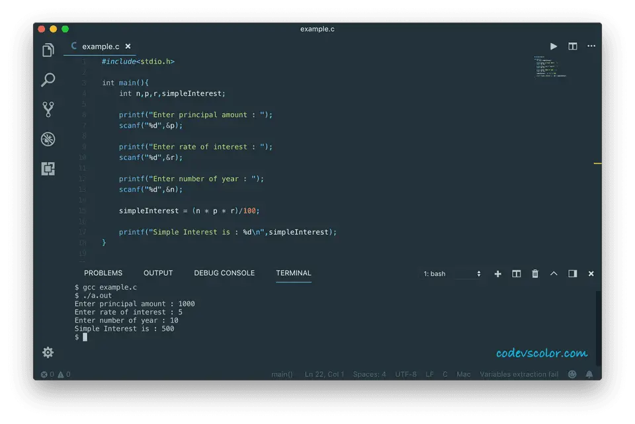This screenshot has width=635, height=424.
Task: Open the Source Control view
Action: (x=48, y=109)
